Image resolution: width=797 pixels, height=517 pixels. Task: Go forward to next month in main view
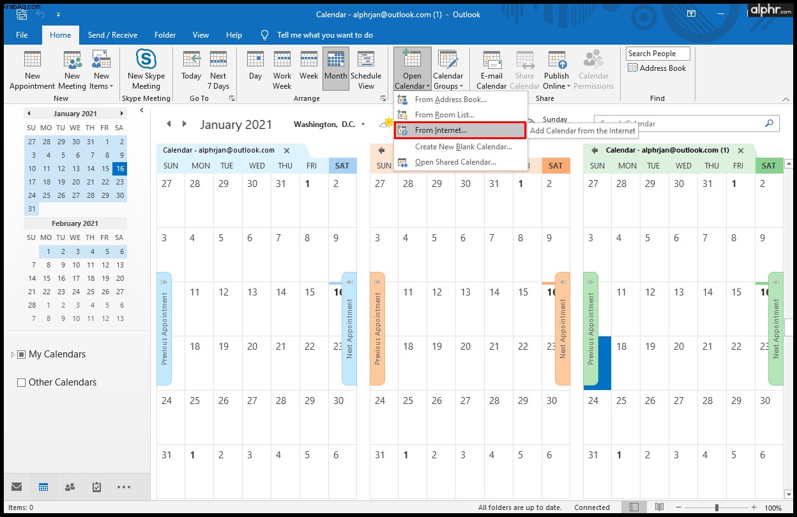[185, 124]
